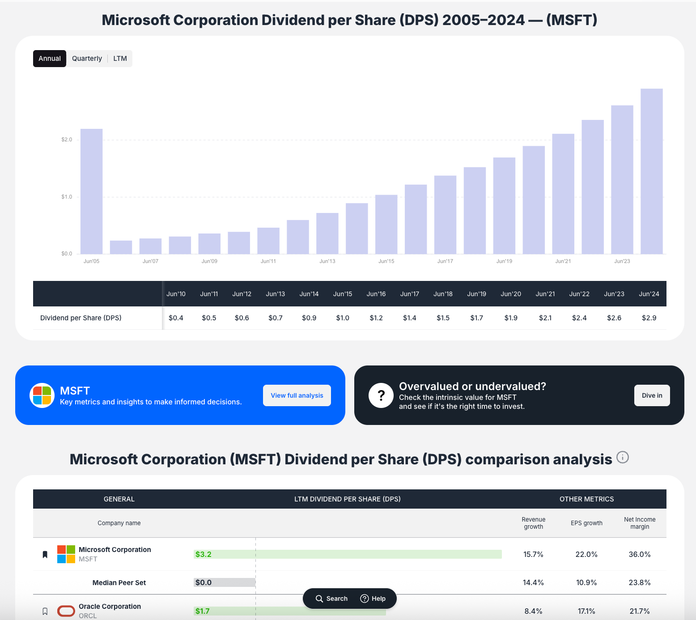
Task: Open Help from the floating bar
Action: (373, 599)
